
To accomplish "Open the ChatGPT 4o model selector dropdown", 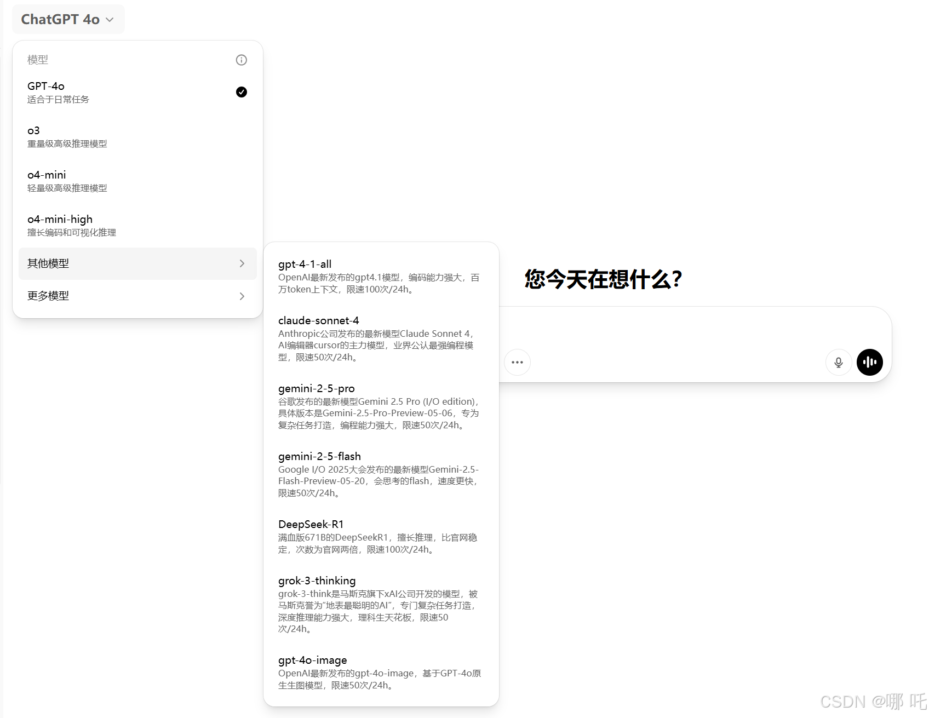I will pos(68,20).
